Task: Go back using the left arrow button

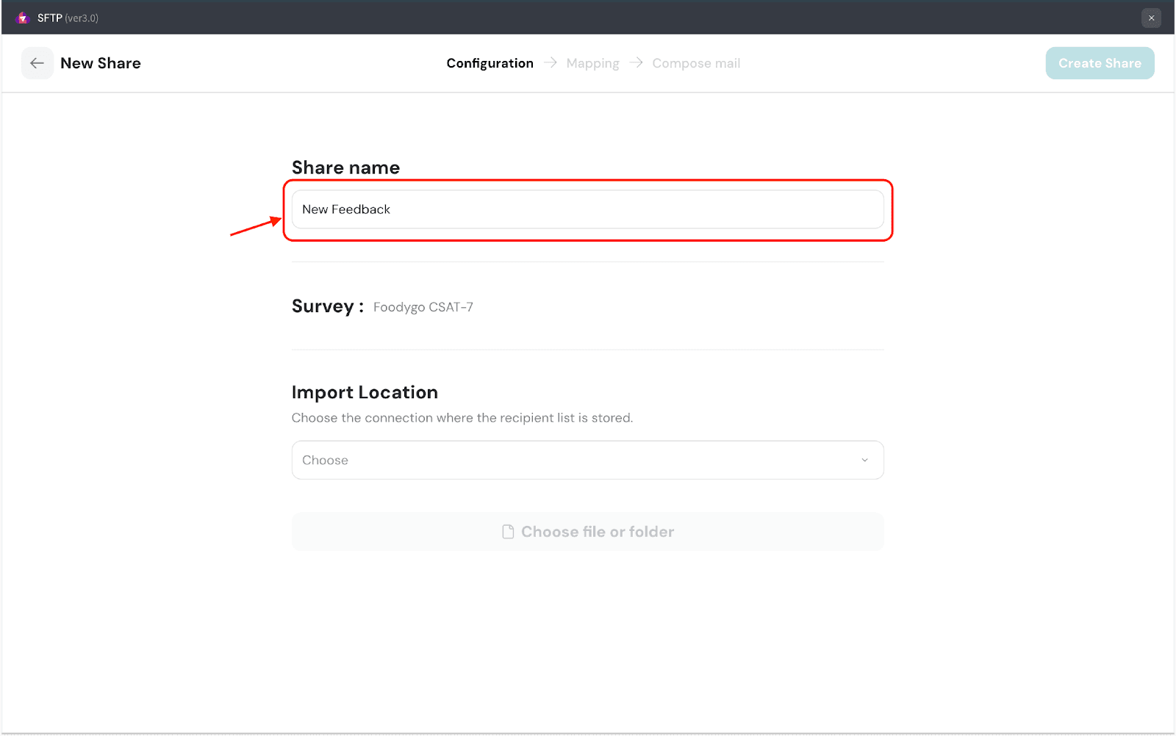Action: 37,63
